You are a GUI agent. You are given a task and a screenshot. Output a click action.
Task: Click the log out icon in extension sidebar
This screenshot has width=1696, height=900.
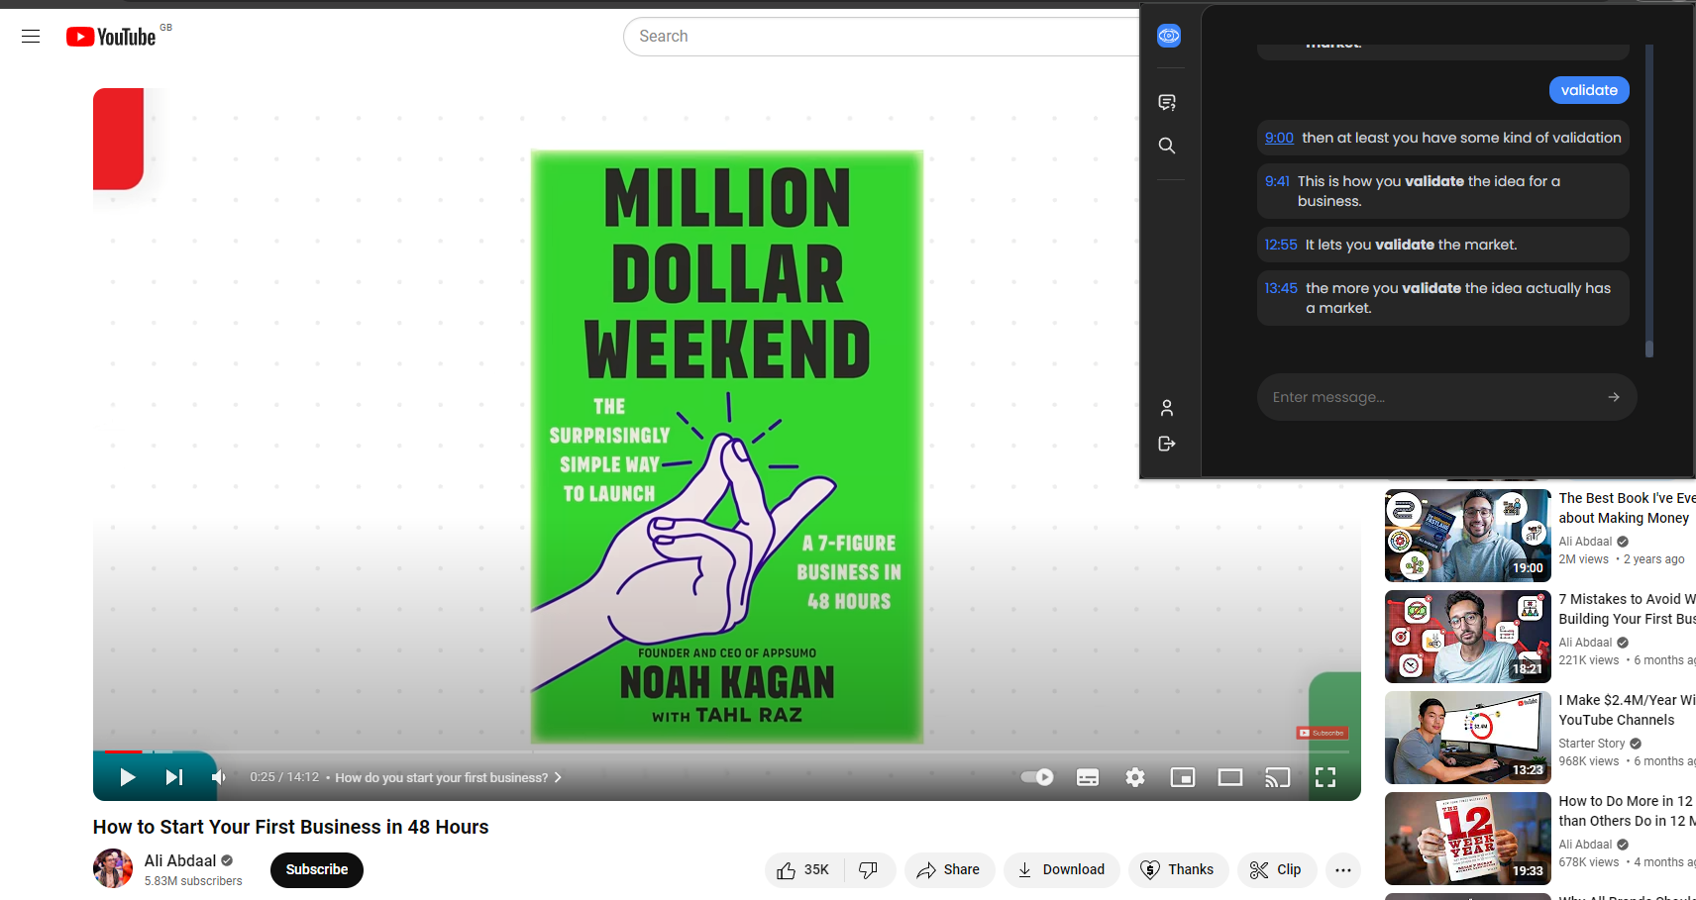1167,444
